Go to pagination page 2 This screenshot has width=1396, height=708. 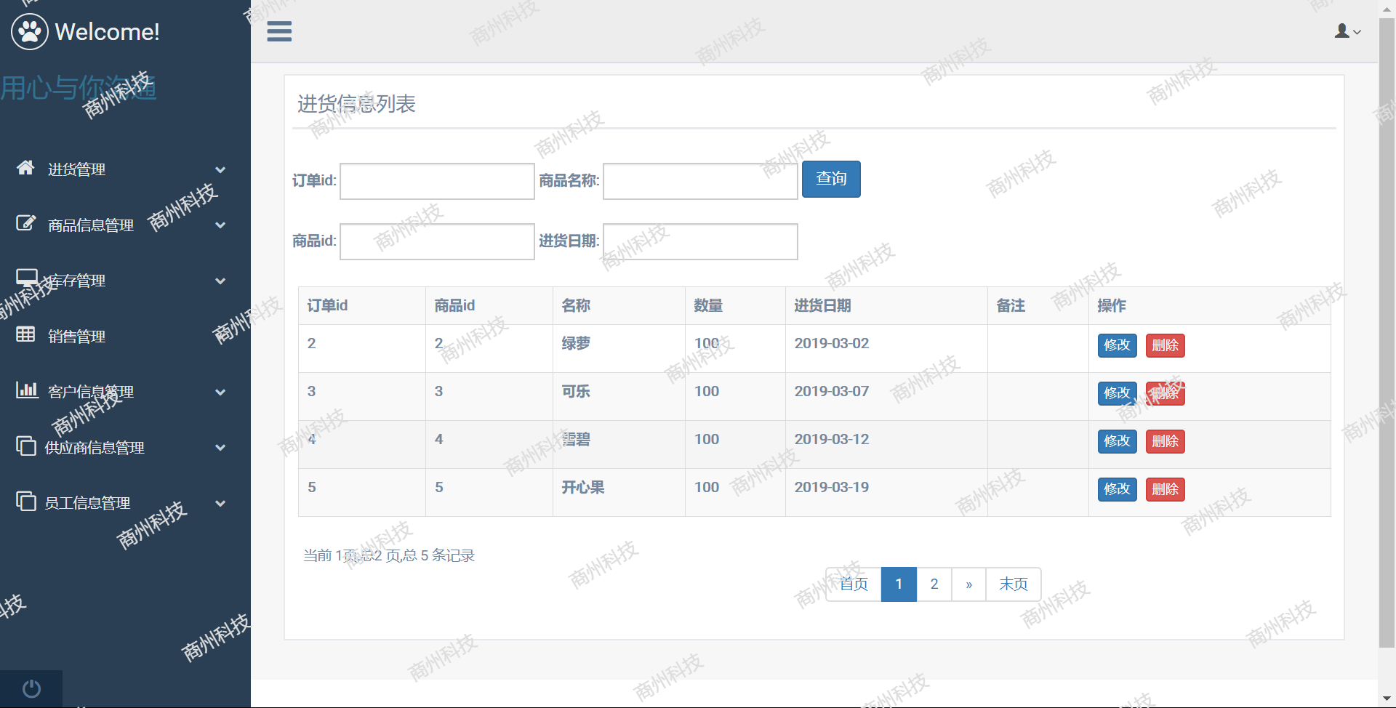[x=934, y=584]
